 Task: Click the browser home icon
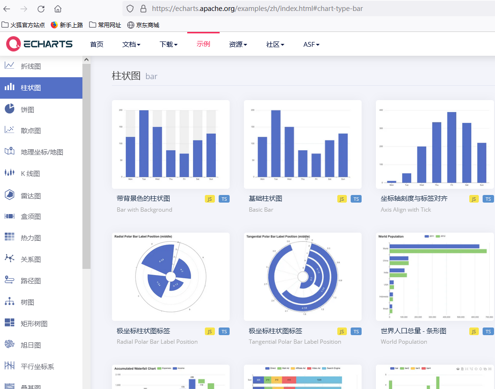coord(58,9)
